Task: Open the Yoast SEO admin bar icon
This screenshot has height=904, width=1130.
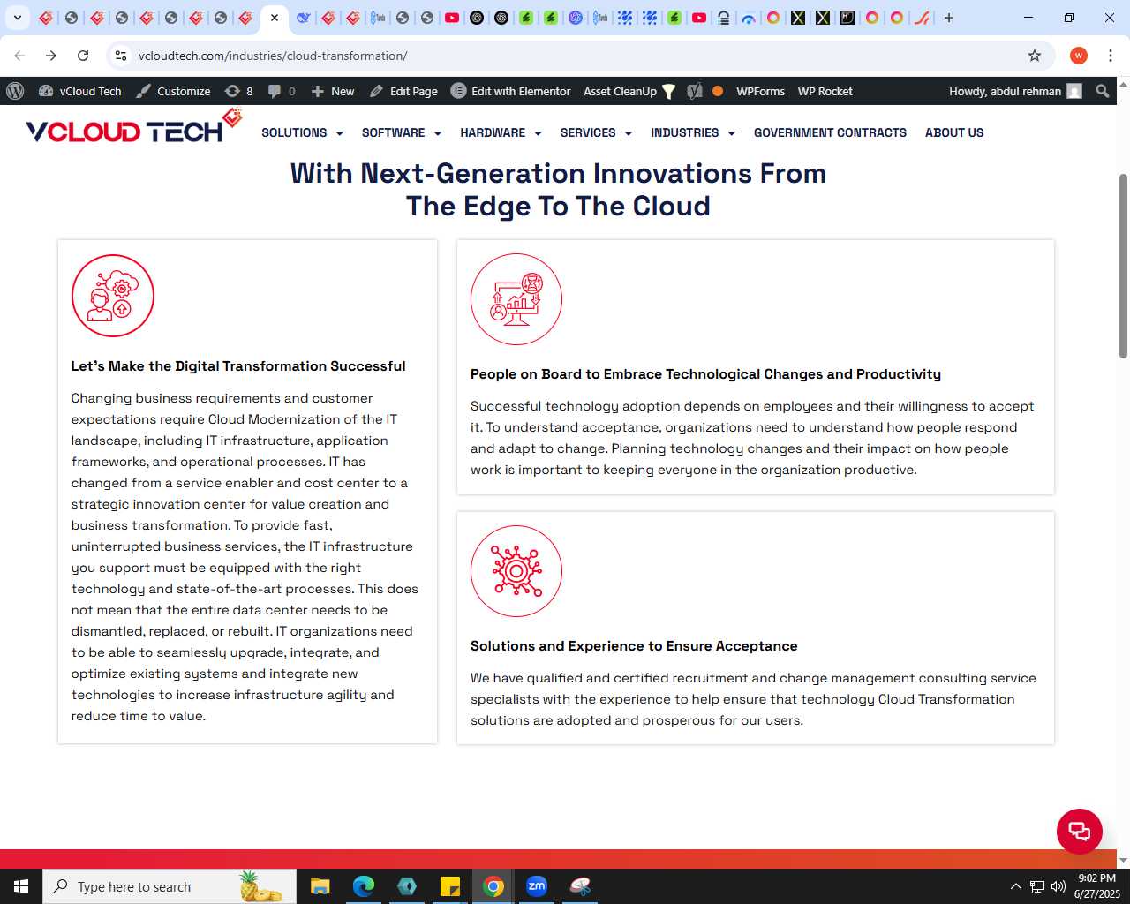Action: pos(695,91)
